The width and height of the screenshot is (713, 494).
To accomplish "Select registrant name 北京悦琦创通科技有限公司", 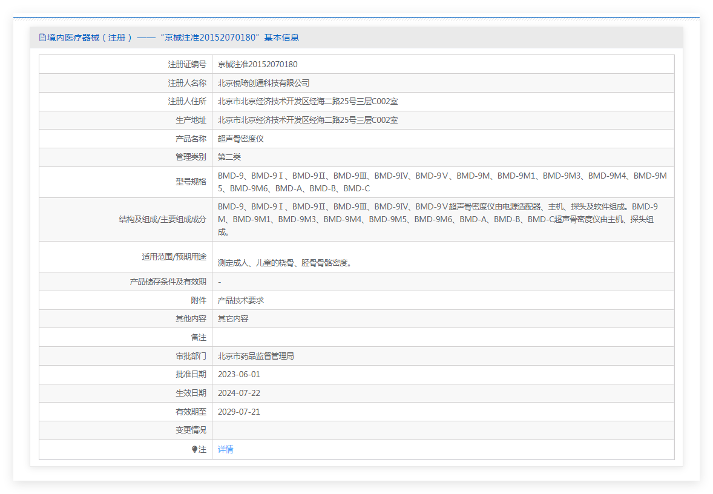I will coord(263,84).
